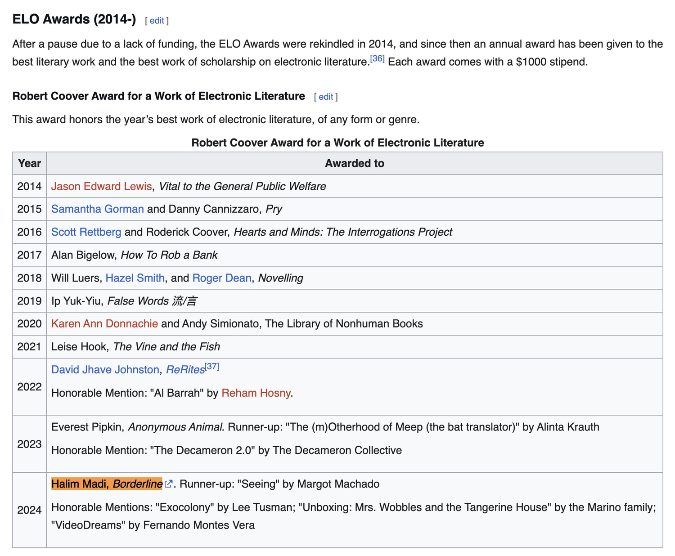Viewport: 675px width, 556px height.
Task: Click the table caption above the Year header
Action: (337, 143)
